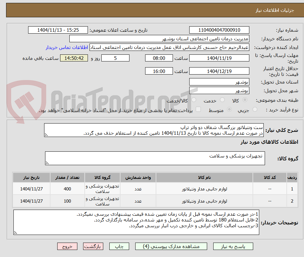Select the جزیی purchase type radio
This screenshot has width=304, height=257.
click(x=255, y=109)
